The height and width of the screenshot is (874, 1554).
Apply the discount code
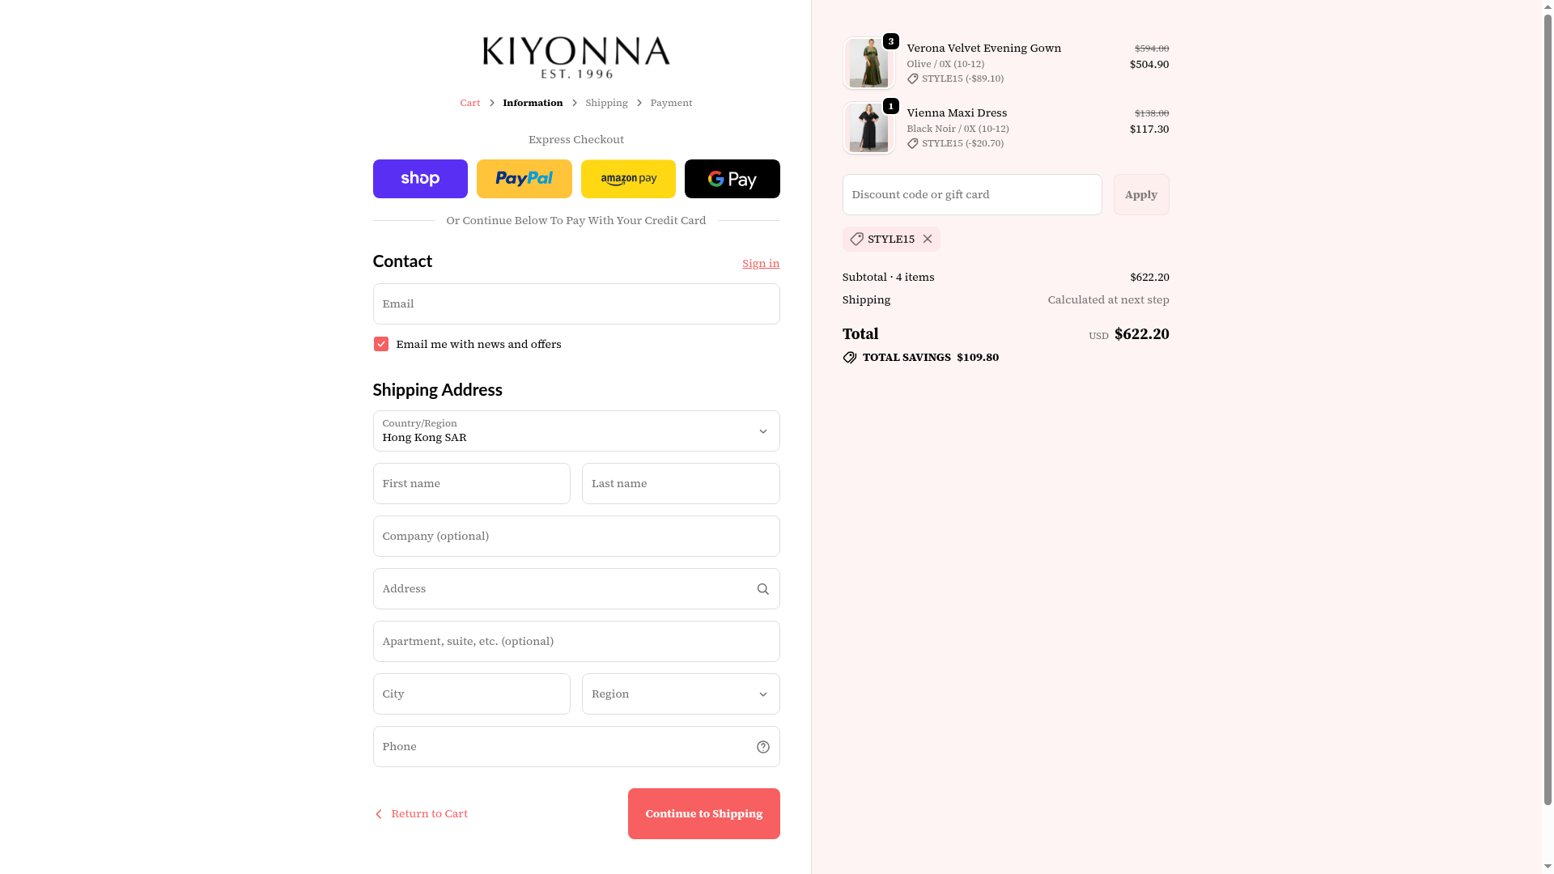point(1141,195)
